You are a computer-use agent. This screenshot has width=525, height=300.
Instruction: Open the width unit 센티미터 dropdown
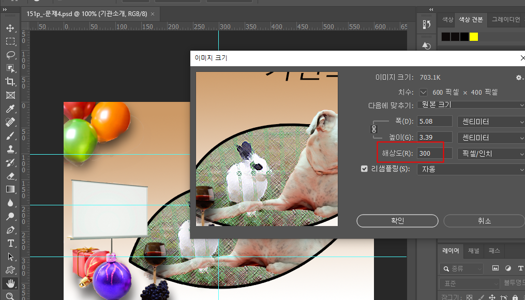[491, 121]
